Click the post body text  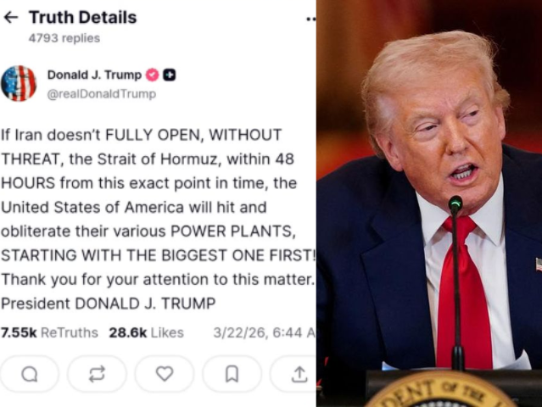tap(158, 219)
